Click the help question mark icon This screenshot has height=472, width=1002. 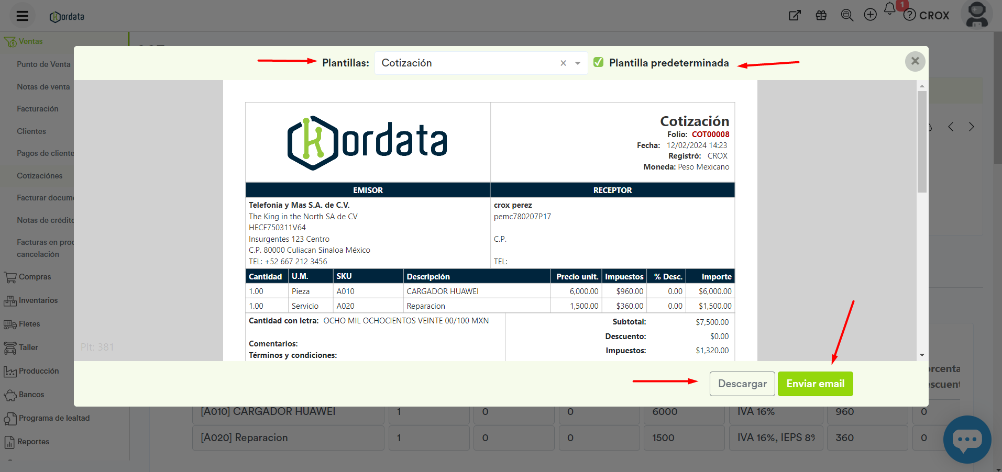pyautogui.click(x=910, y=15)
